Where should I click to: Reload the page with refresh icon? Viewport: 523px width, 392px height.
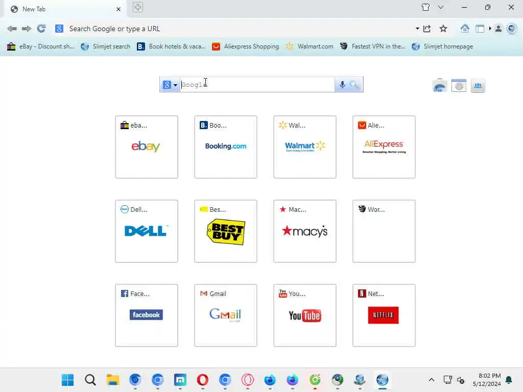click(41, 29)
